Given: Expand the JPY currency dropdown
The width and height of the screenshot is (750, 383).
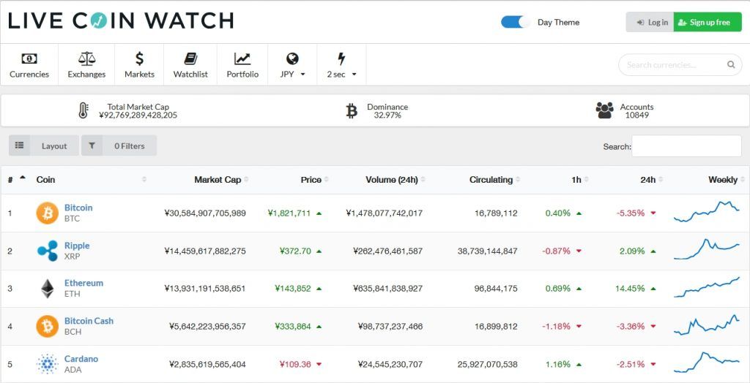Looking at the screenshot, I should pyautogui.click(x=292, y=65).
